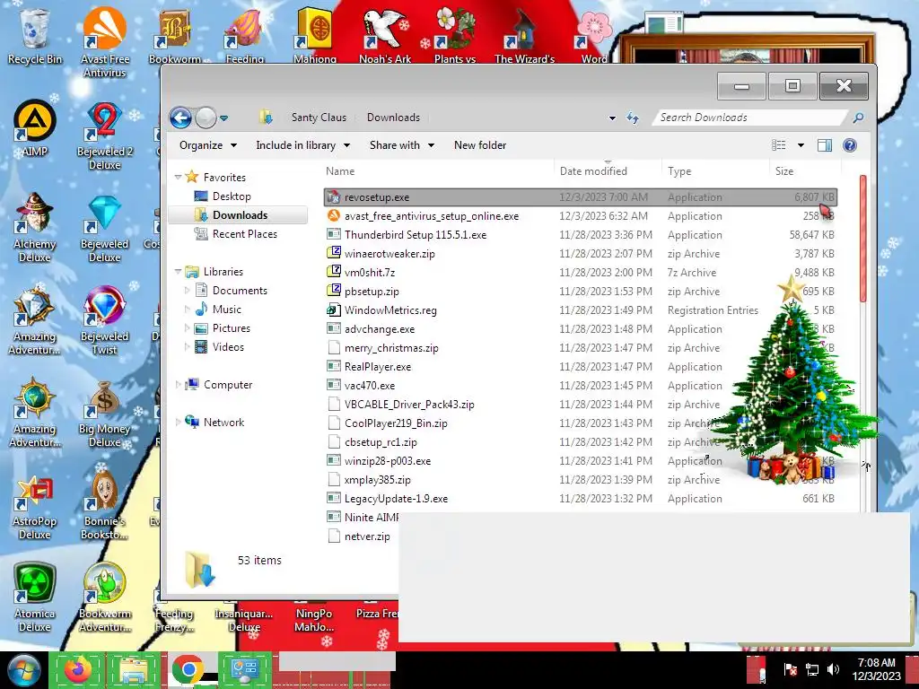Open Bookworm Adventures desktop shortcut
The height and width of the screenshot is (689, 919).
click(105, 597)
